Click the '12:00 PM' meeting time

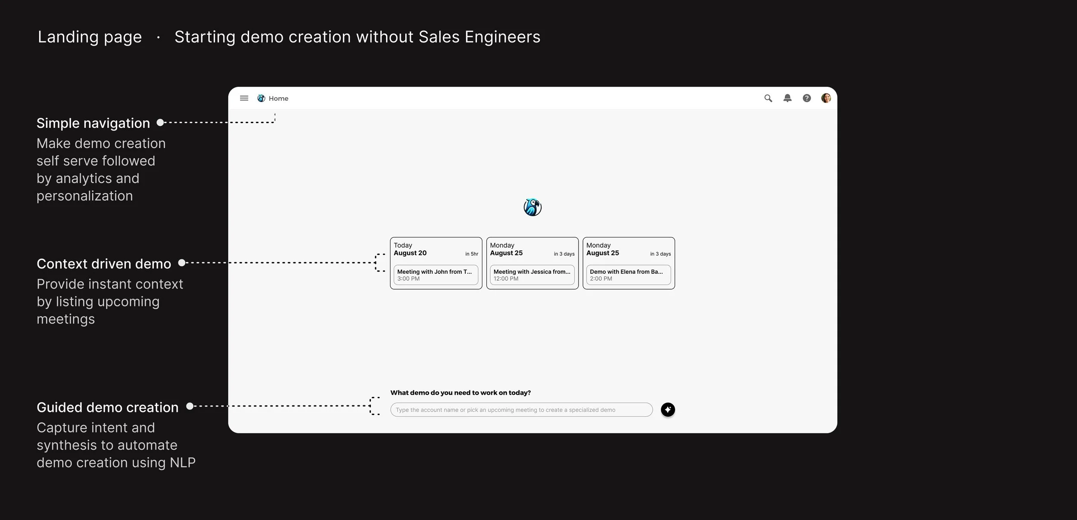tap(506, 279)
